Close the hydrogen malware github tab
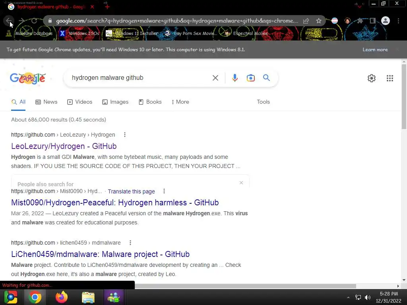 (92, 7)
